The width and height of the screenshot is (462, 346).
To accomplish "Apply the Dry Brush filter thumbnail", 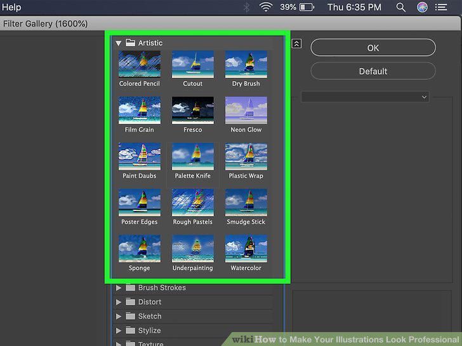I will [x=246, y=64].
